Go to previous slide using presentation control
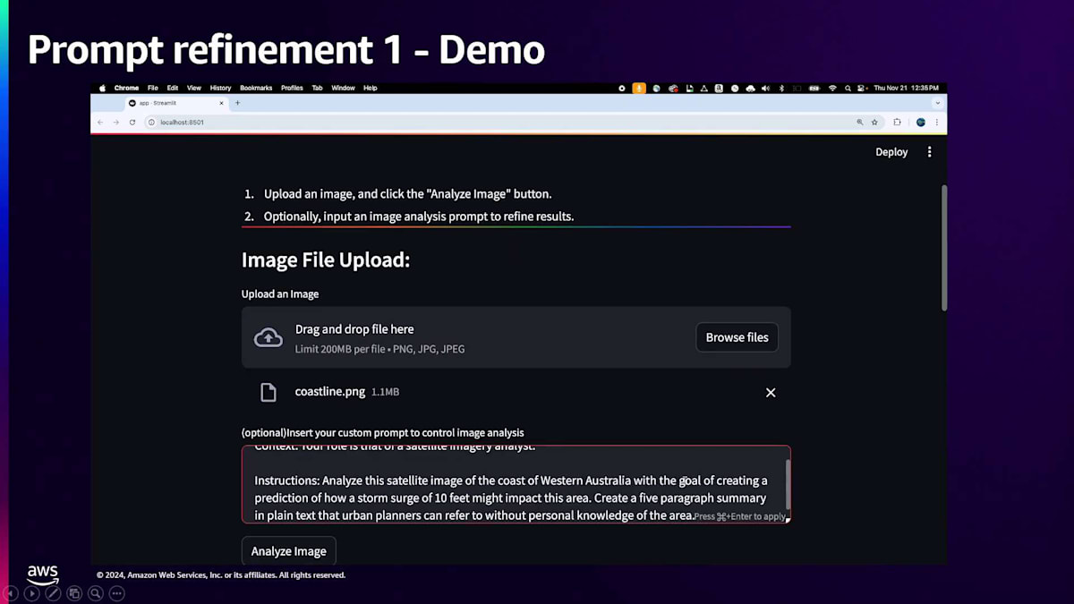Image resolution: width=1074 pixels, height=604 pixels. pyautogui.click(x=11, y=592)
